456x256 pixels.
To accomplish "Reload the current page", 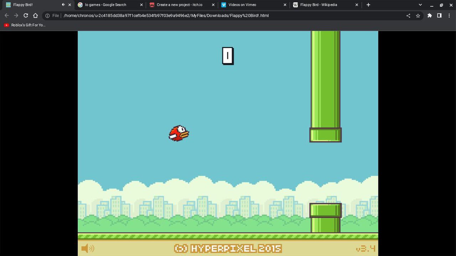I will [26, 16].
